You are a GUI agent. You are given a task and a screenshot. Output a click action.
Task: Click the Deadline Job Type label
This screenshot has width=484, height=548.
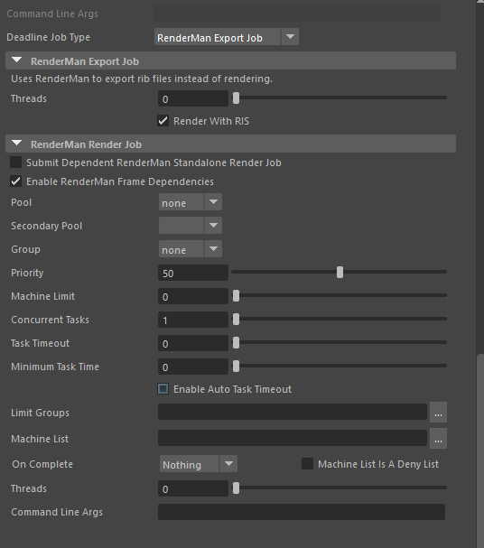pos(48,37)
